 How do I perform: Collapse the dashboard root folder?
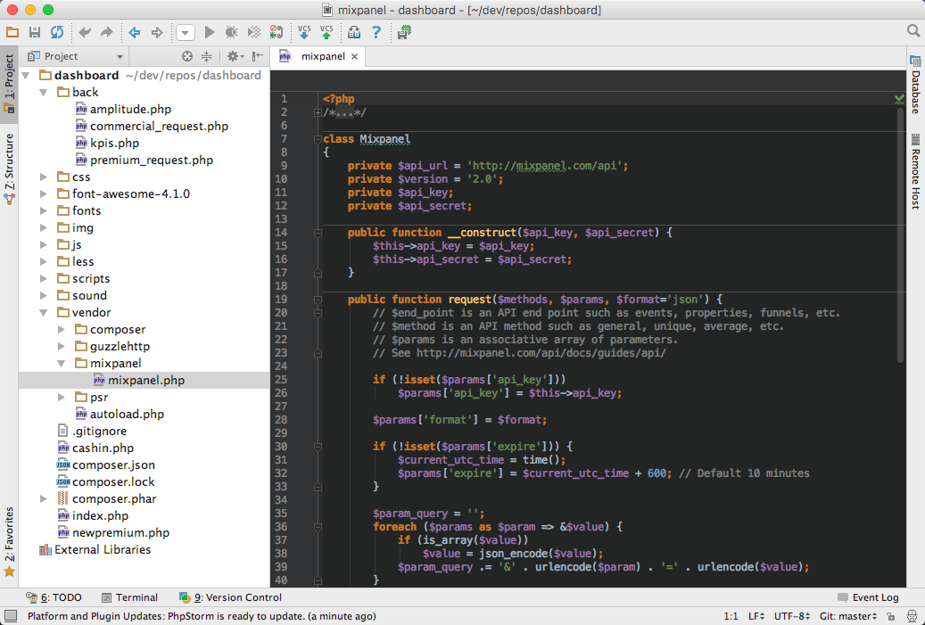[x=26, y=76]
